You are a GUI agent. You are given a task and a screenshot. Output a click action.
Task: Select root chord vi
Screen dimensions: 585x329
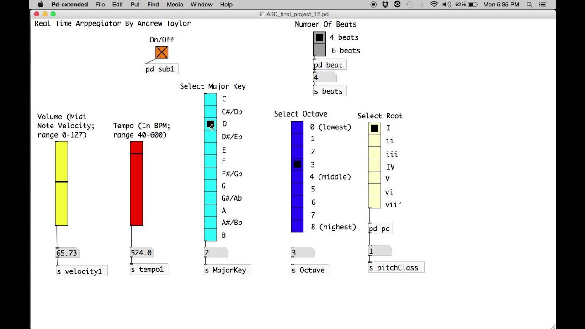375,190
